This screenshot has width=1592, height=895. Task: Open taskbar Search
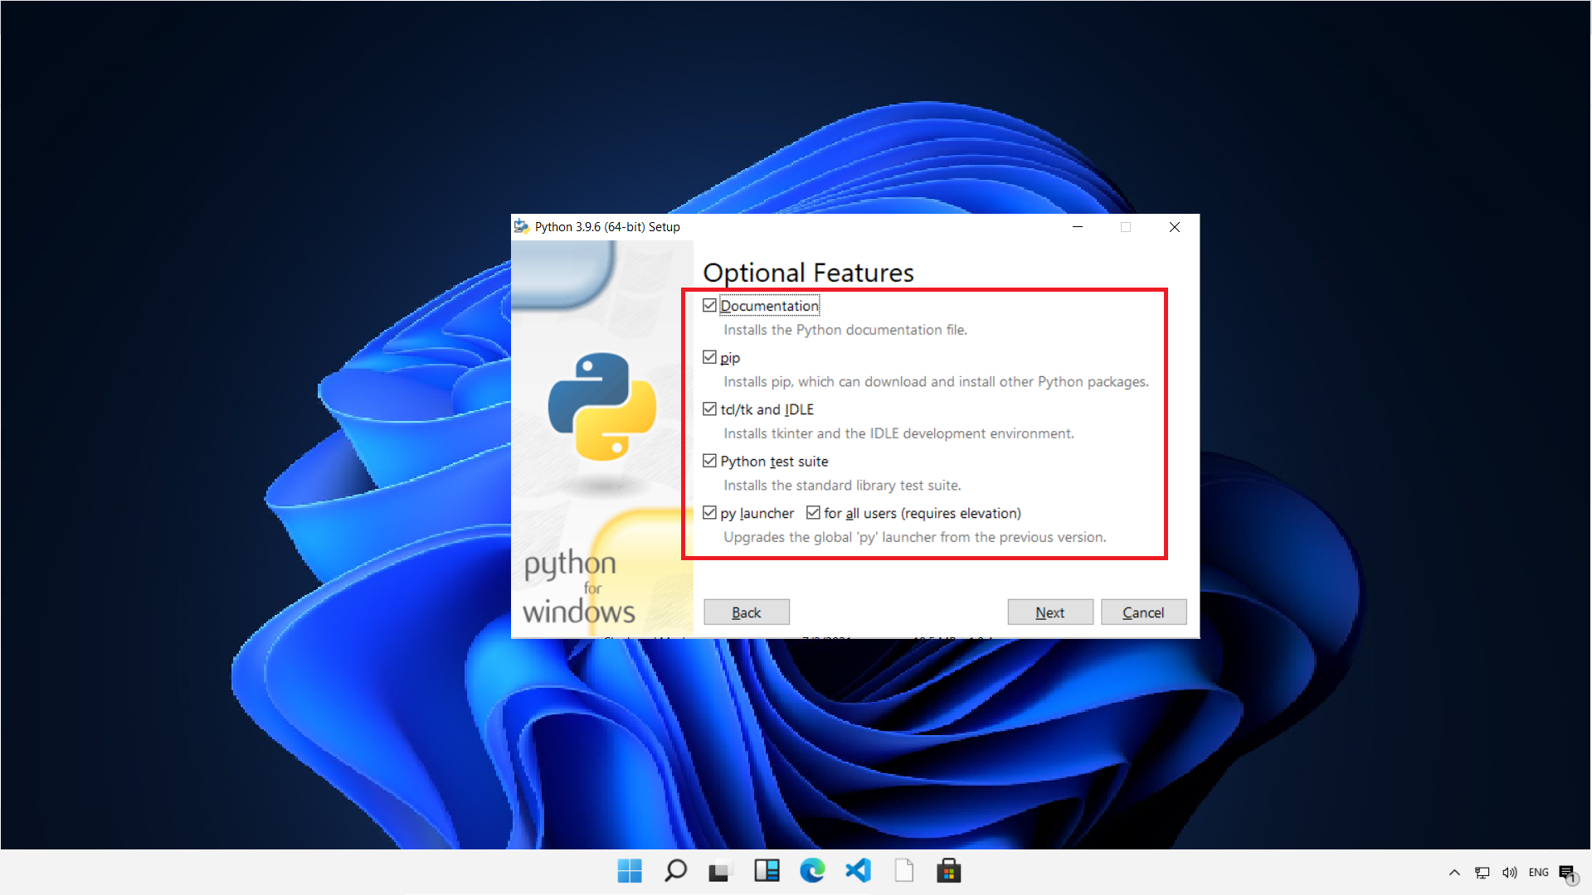pos(675,871)
